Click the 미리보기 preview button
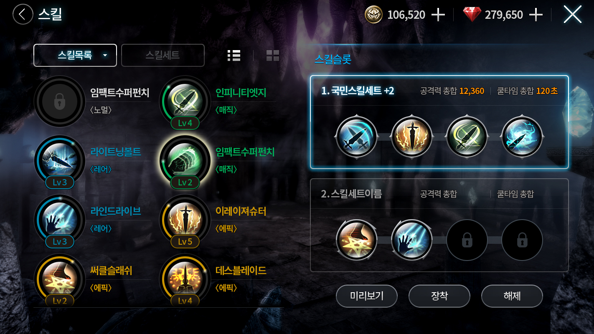The height and width of the screenshot is (334, 594). click(367, 296)
